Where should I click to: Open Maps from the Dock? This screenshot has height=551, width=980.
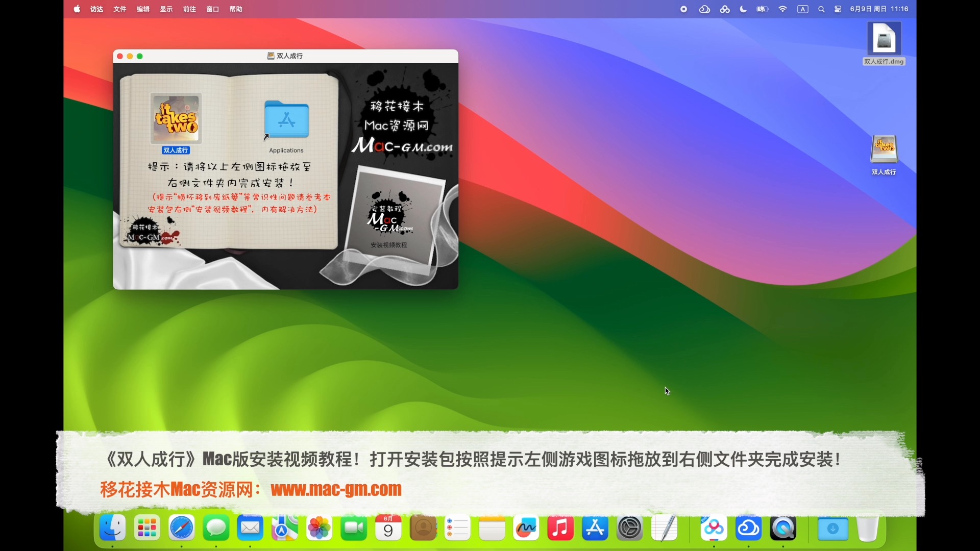pyautogui.click(x=285, y=528)
